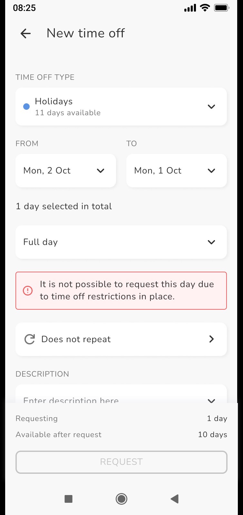Tap the Android triangle back button
The width and height of the screenshot is (243, 515).
pyautogui.click(x=174, y=499)
